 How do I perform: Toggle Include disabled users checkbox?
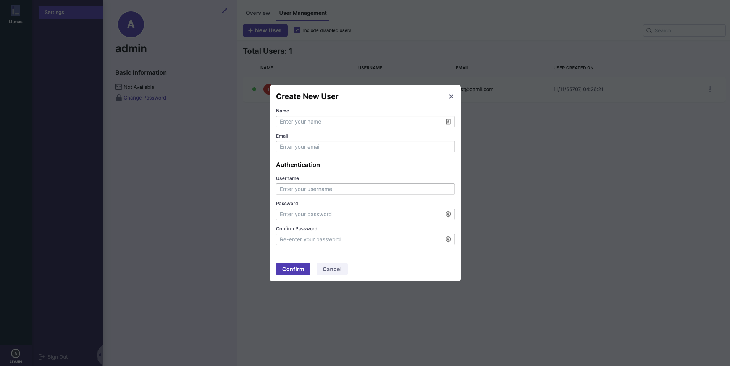tap(297, 30)
